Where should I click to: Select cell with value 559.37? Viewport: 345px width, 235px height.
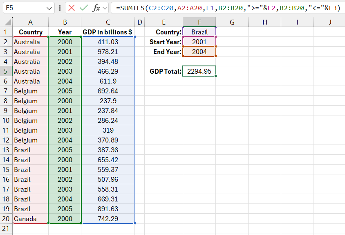point(108,169)
